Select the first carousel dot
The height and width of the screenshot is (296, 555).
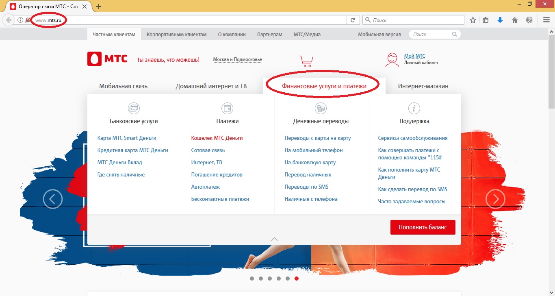[x=252, y=279]
